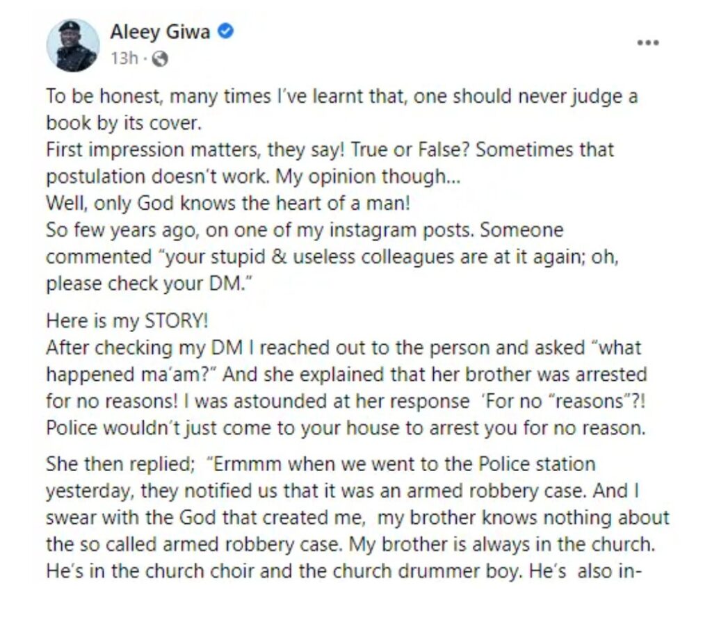This screenshot has height=624, width=712.
Task: Click the blue verified badge icon
Action: point(226,31)
